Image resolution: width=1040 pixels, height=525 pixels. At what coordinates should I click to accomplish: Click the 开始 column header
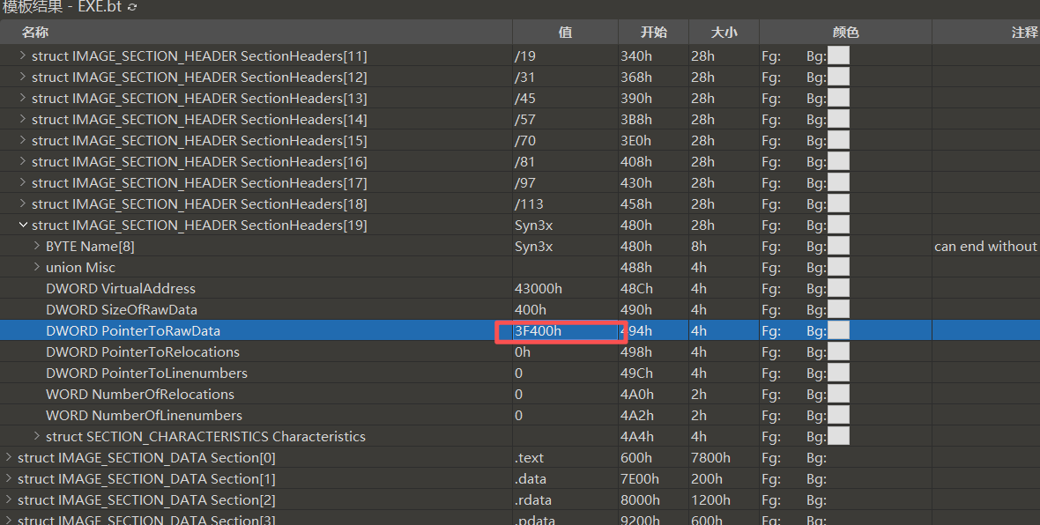tap(653, 33)
